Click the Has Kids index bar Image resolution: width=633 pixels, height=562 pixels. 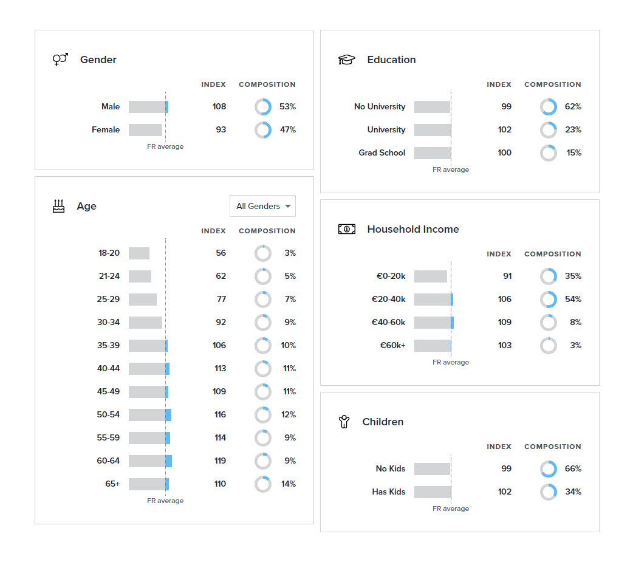click(433, 492)
